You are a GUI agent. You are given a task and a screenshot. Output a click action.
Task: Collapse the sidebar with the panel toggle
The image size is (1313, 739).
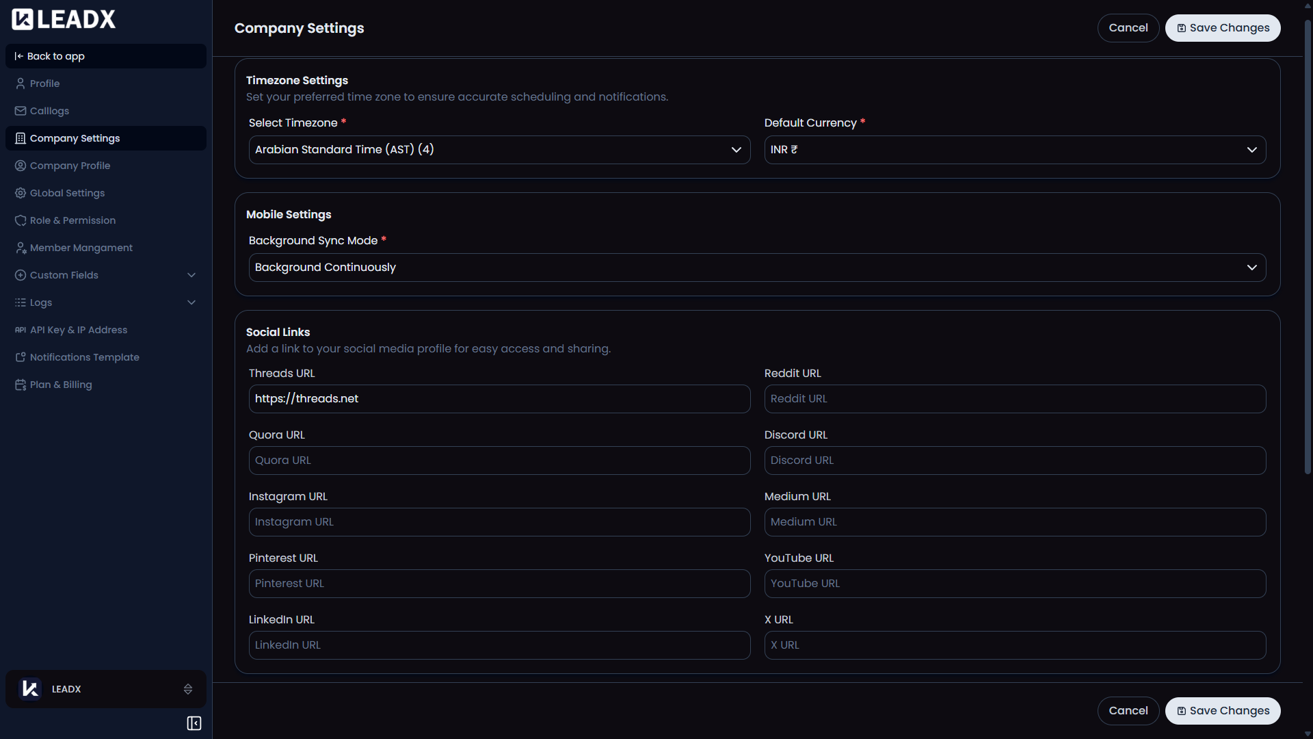pyautogui.click(x=194, y=723)
